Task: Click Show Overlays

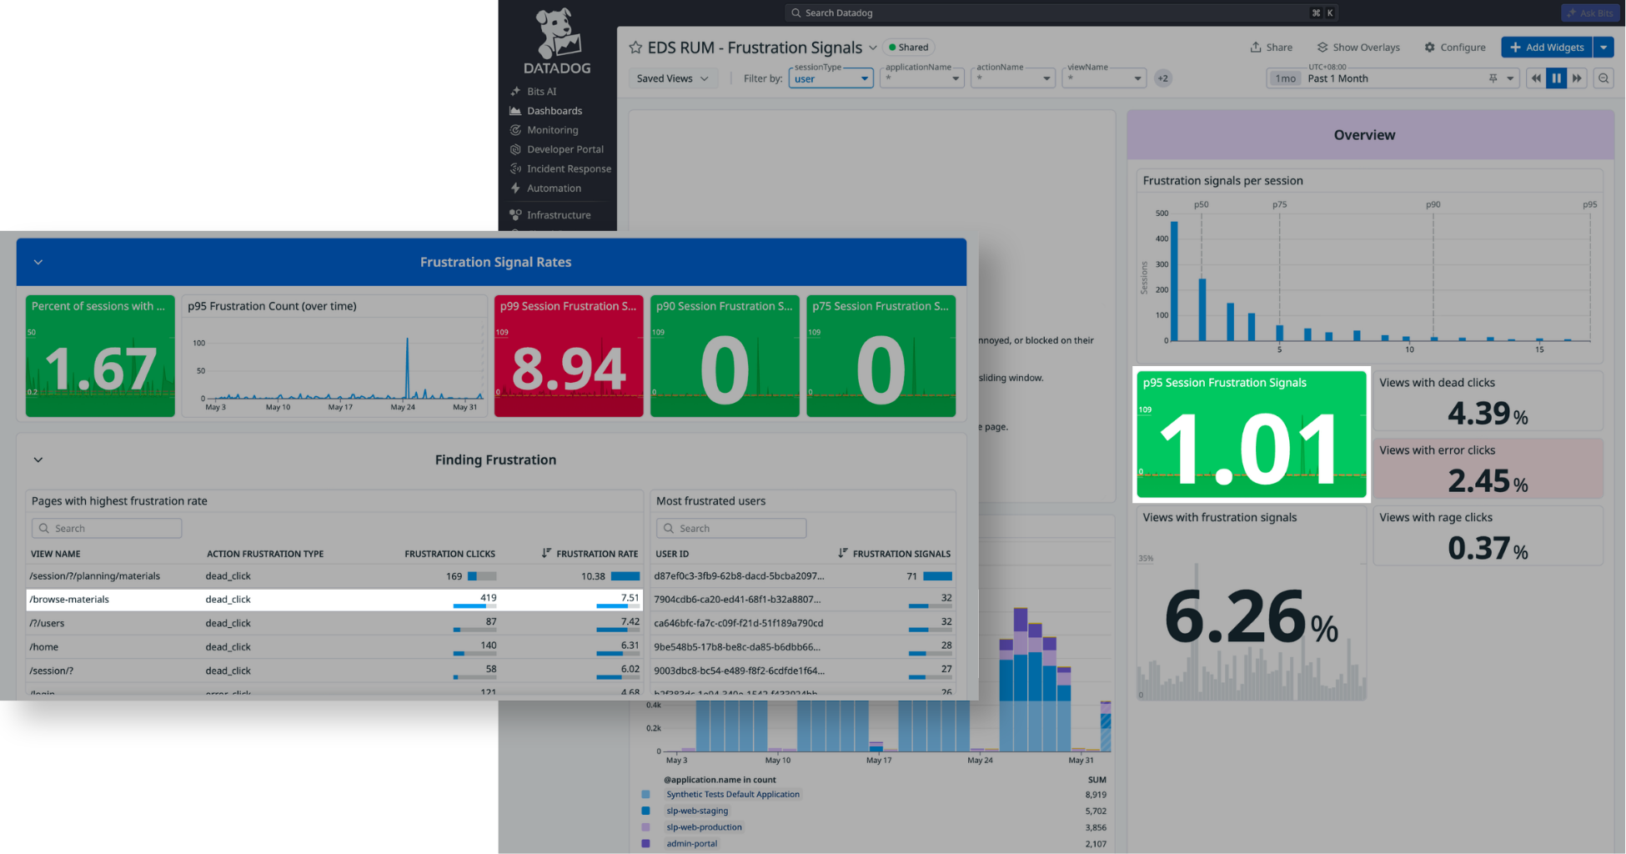Action: [1358, 48]
